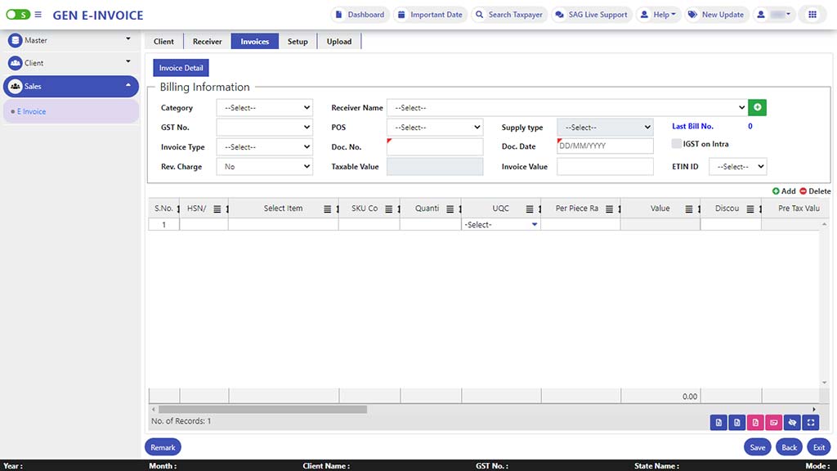
Task: Click the first blue document icon below grid
Action: (718, 422)
